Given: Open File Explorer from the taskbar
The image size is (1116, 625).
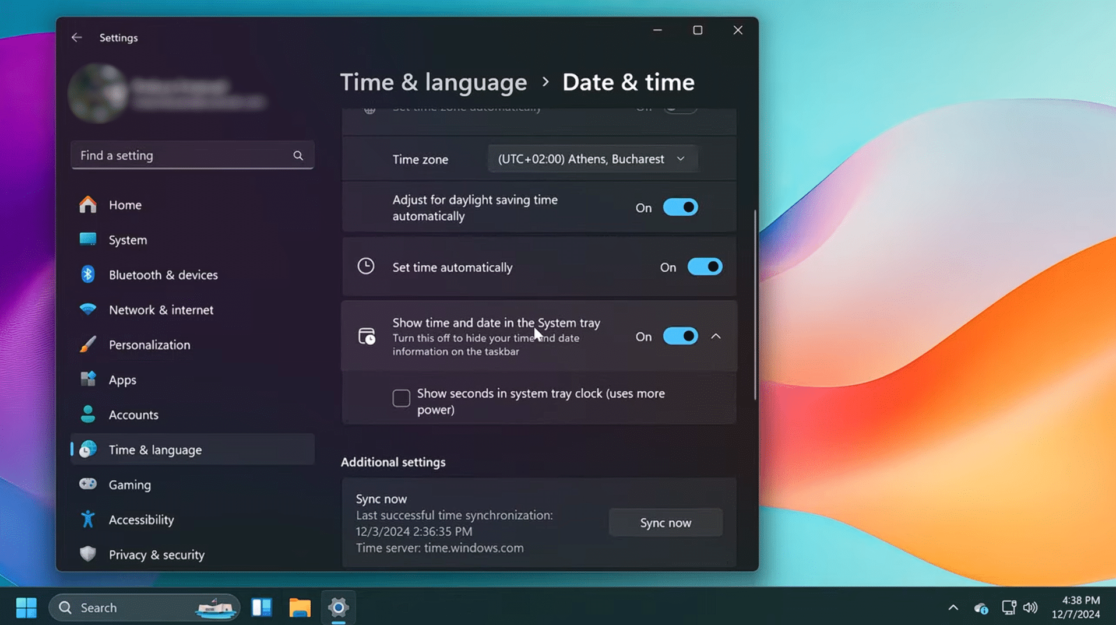Looking at the screenshot, I should pyautogui.click(x=300, y=608).
